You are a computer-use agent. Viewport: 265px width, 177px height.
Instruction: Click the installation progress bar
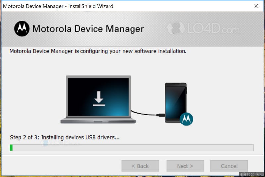[132, 148]
